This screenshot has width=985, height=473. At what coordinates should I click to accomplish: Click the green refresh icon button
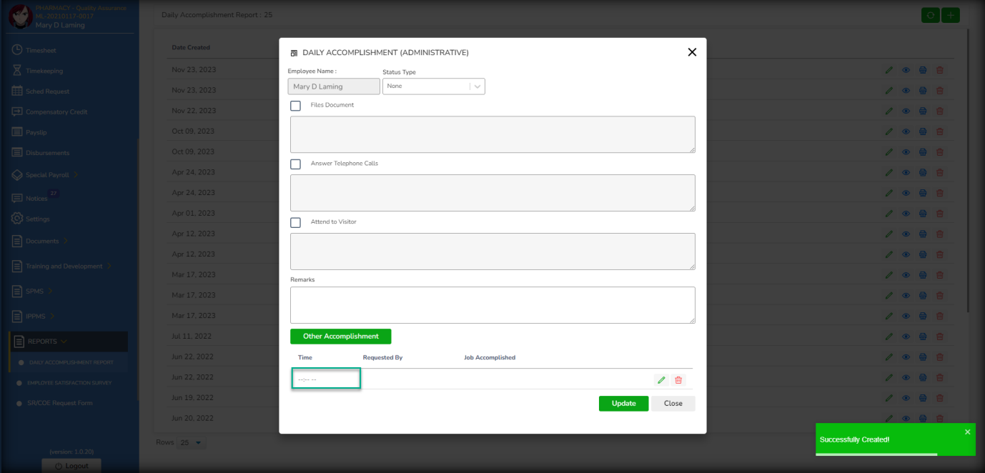930,15
